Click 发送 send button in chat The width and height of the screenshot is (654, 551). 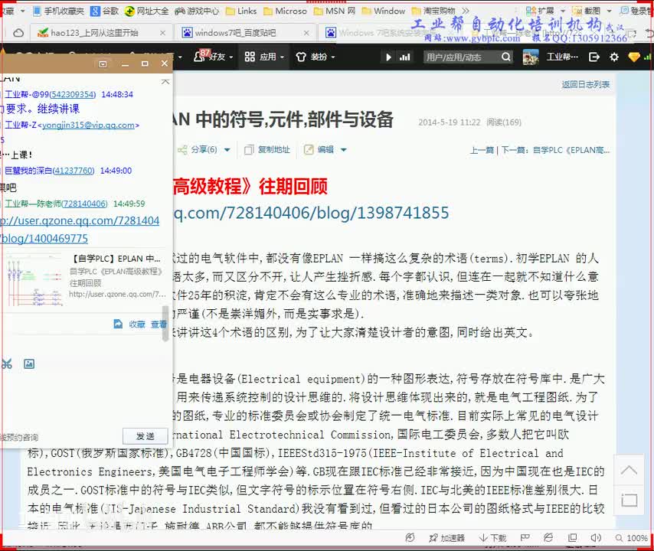pyautogui.click(x=146, y=436)
